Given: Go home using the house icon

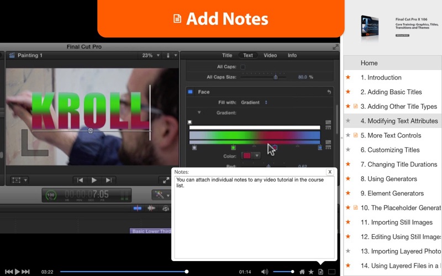Looking at the screenshot, I should (302, 272).
